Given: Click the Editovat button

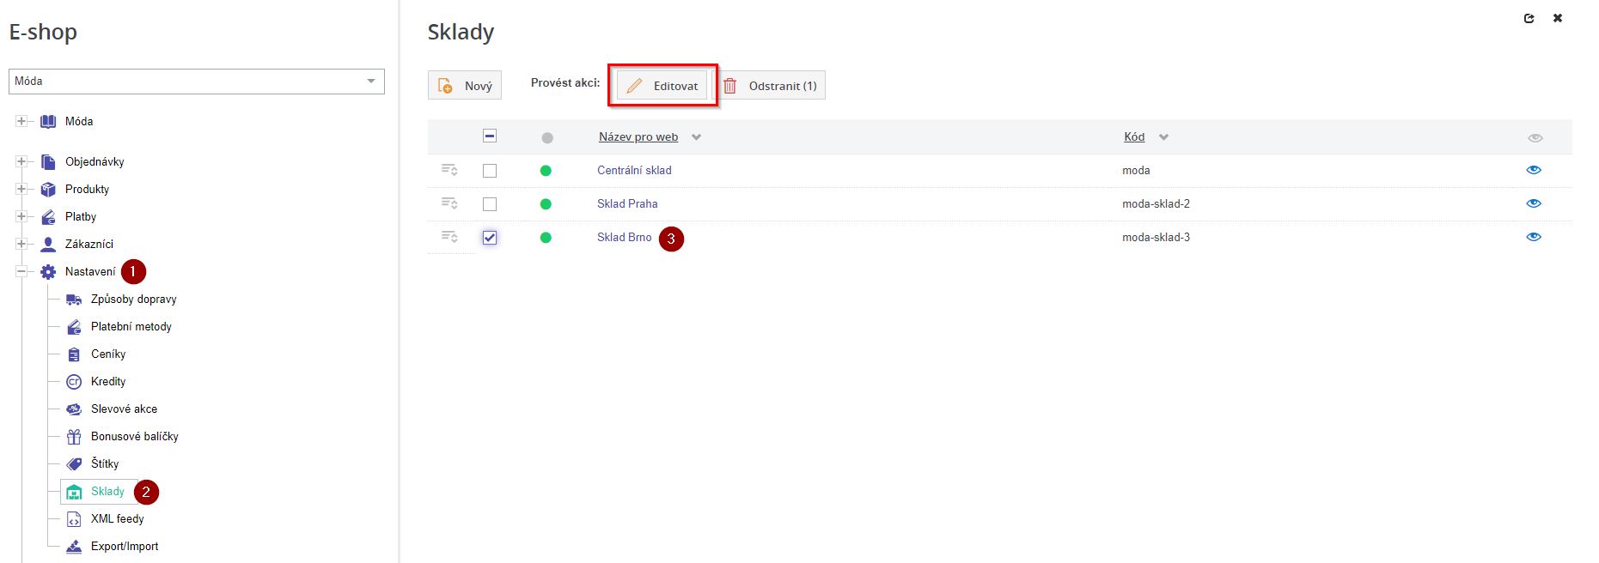Looking at the screenshot, I should tap(662, 86).
